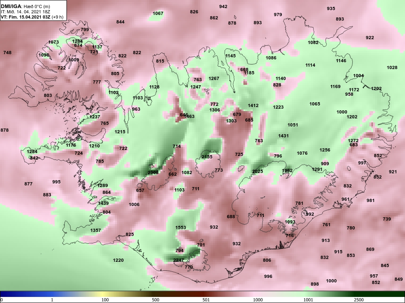Click the 1028 value at the right edge
The height and width of the screenshot is (303, 405).
[x=392, y=67]
